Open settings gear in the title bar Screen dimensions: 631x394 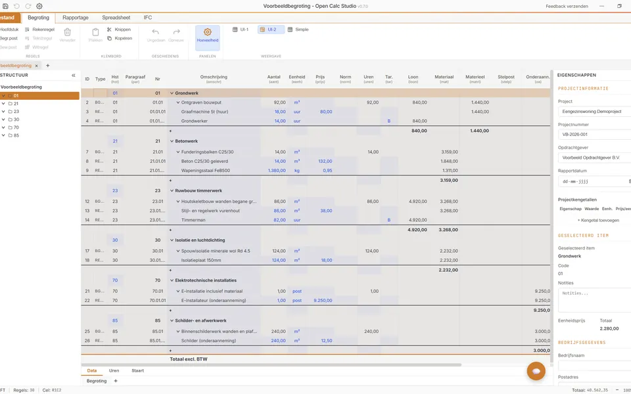(x=39, y=6)
